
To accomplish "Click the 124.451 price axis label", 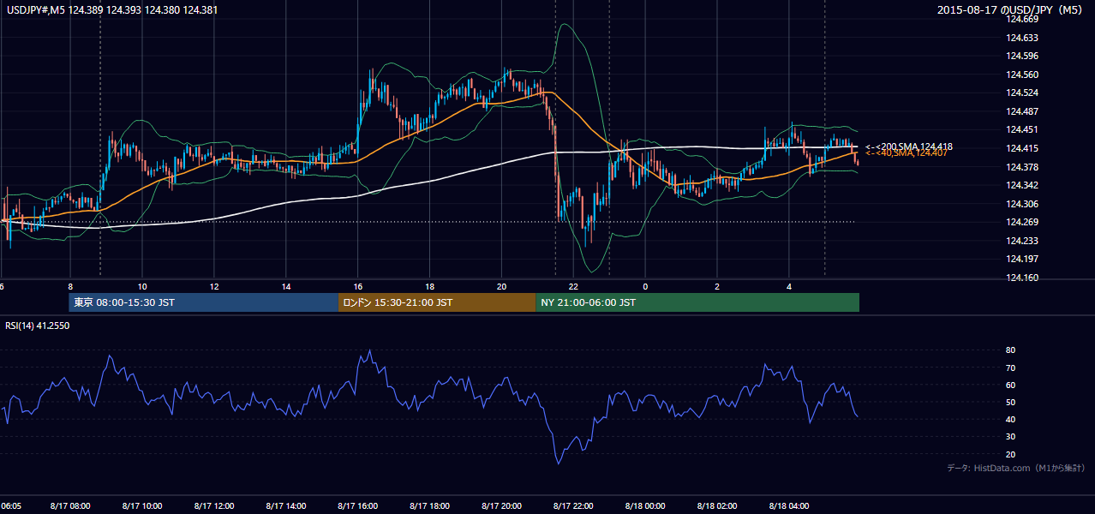I will point(1022,130).
